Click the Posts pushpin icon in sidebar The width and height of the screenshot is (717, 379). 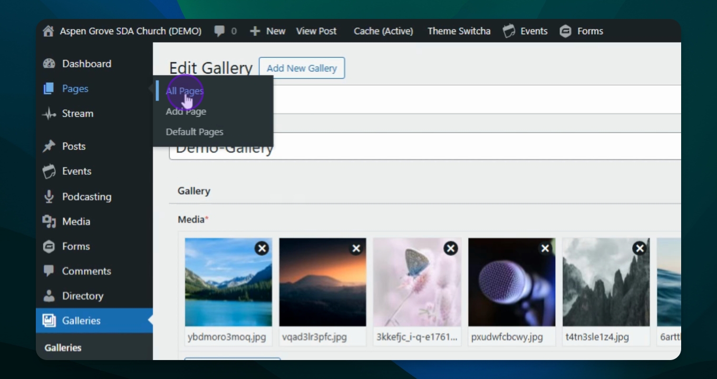click(x=49, y=146)
